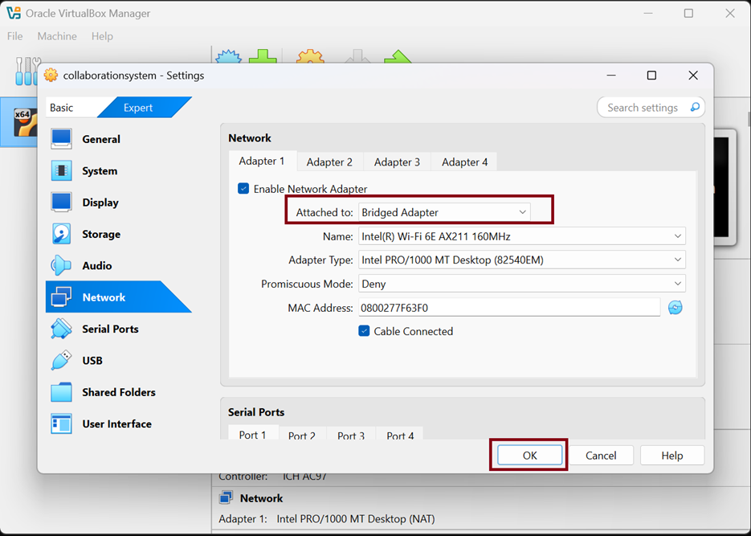Click the orange gear Settings icon in Manager toolbar
751x536 pixels.
tap(310, 55)
